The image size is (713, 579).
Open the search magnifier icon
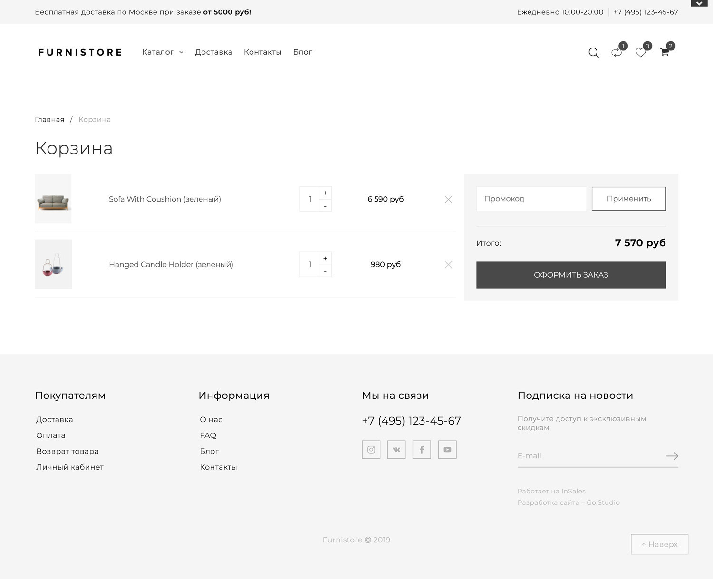(594, 52)
